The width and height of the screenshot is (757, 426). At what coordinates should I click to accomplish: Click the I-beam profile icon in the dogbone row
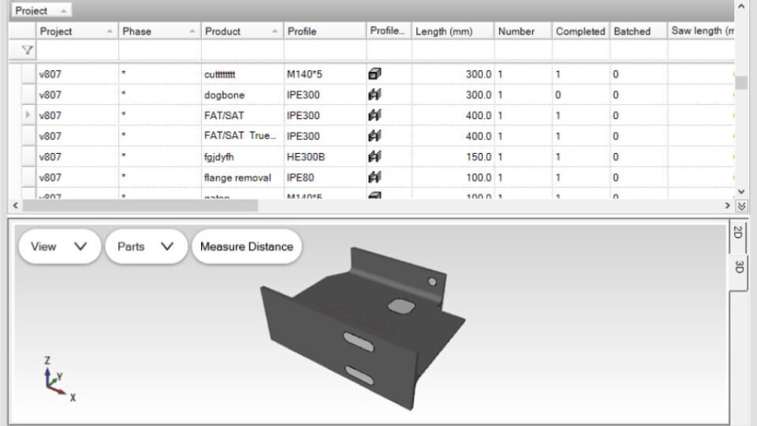(x=375, y=95)
